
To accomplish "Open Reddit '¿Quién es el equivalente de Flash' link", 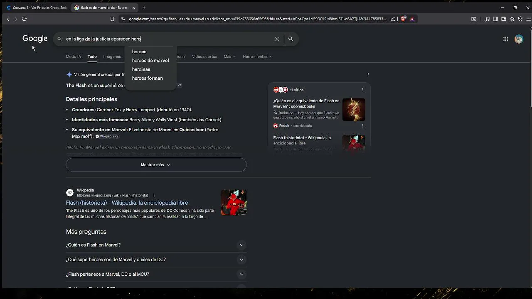I will coord(306,103).
